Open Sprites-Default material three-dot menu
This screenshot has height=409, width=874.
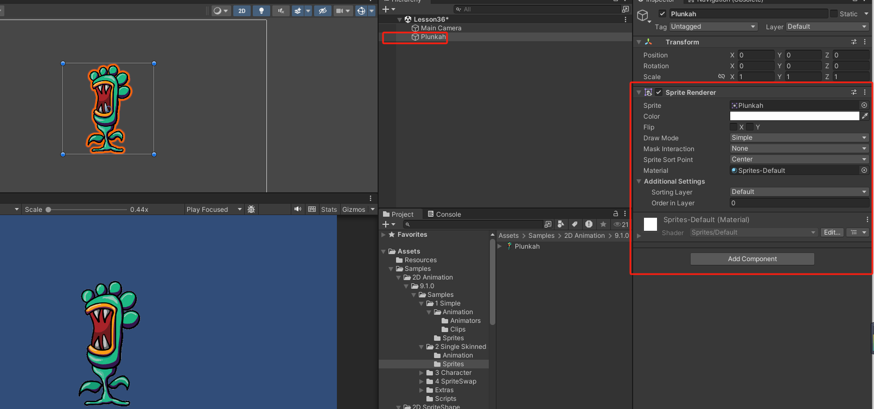tap(867, 220)
